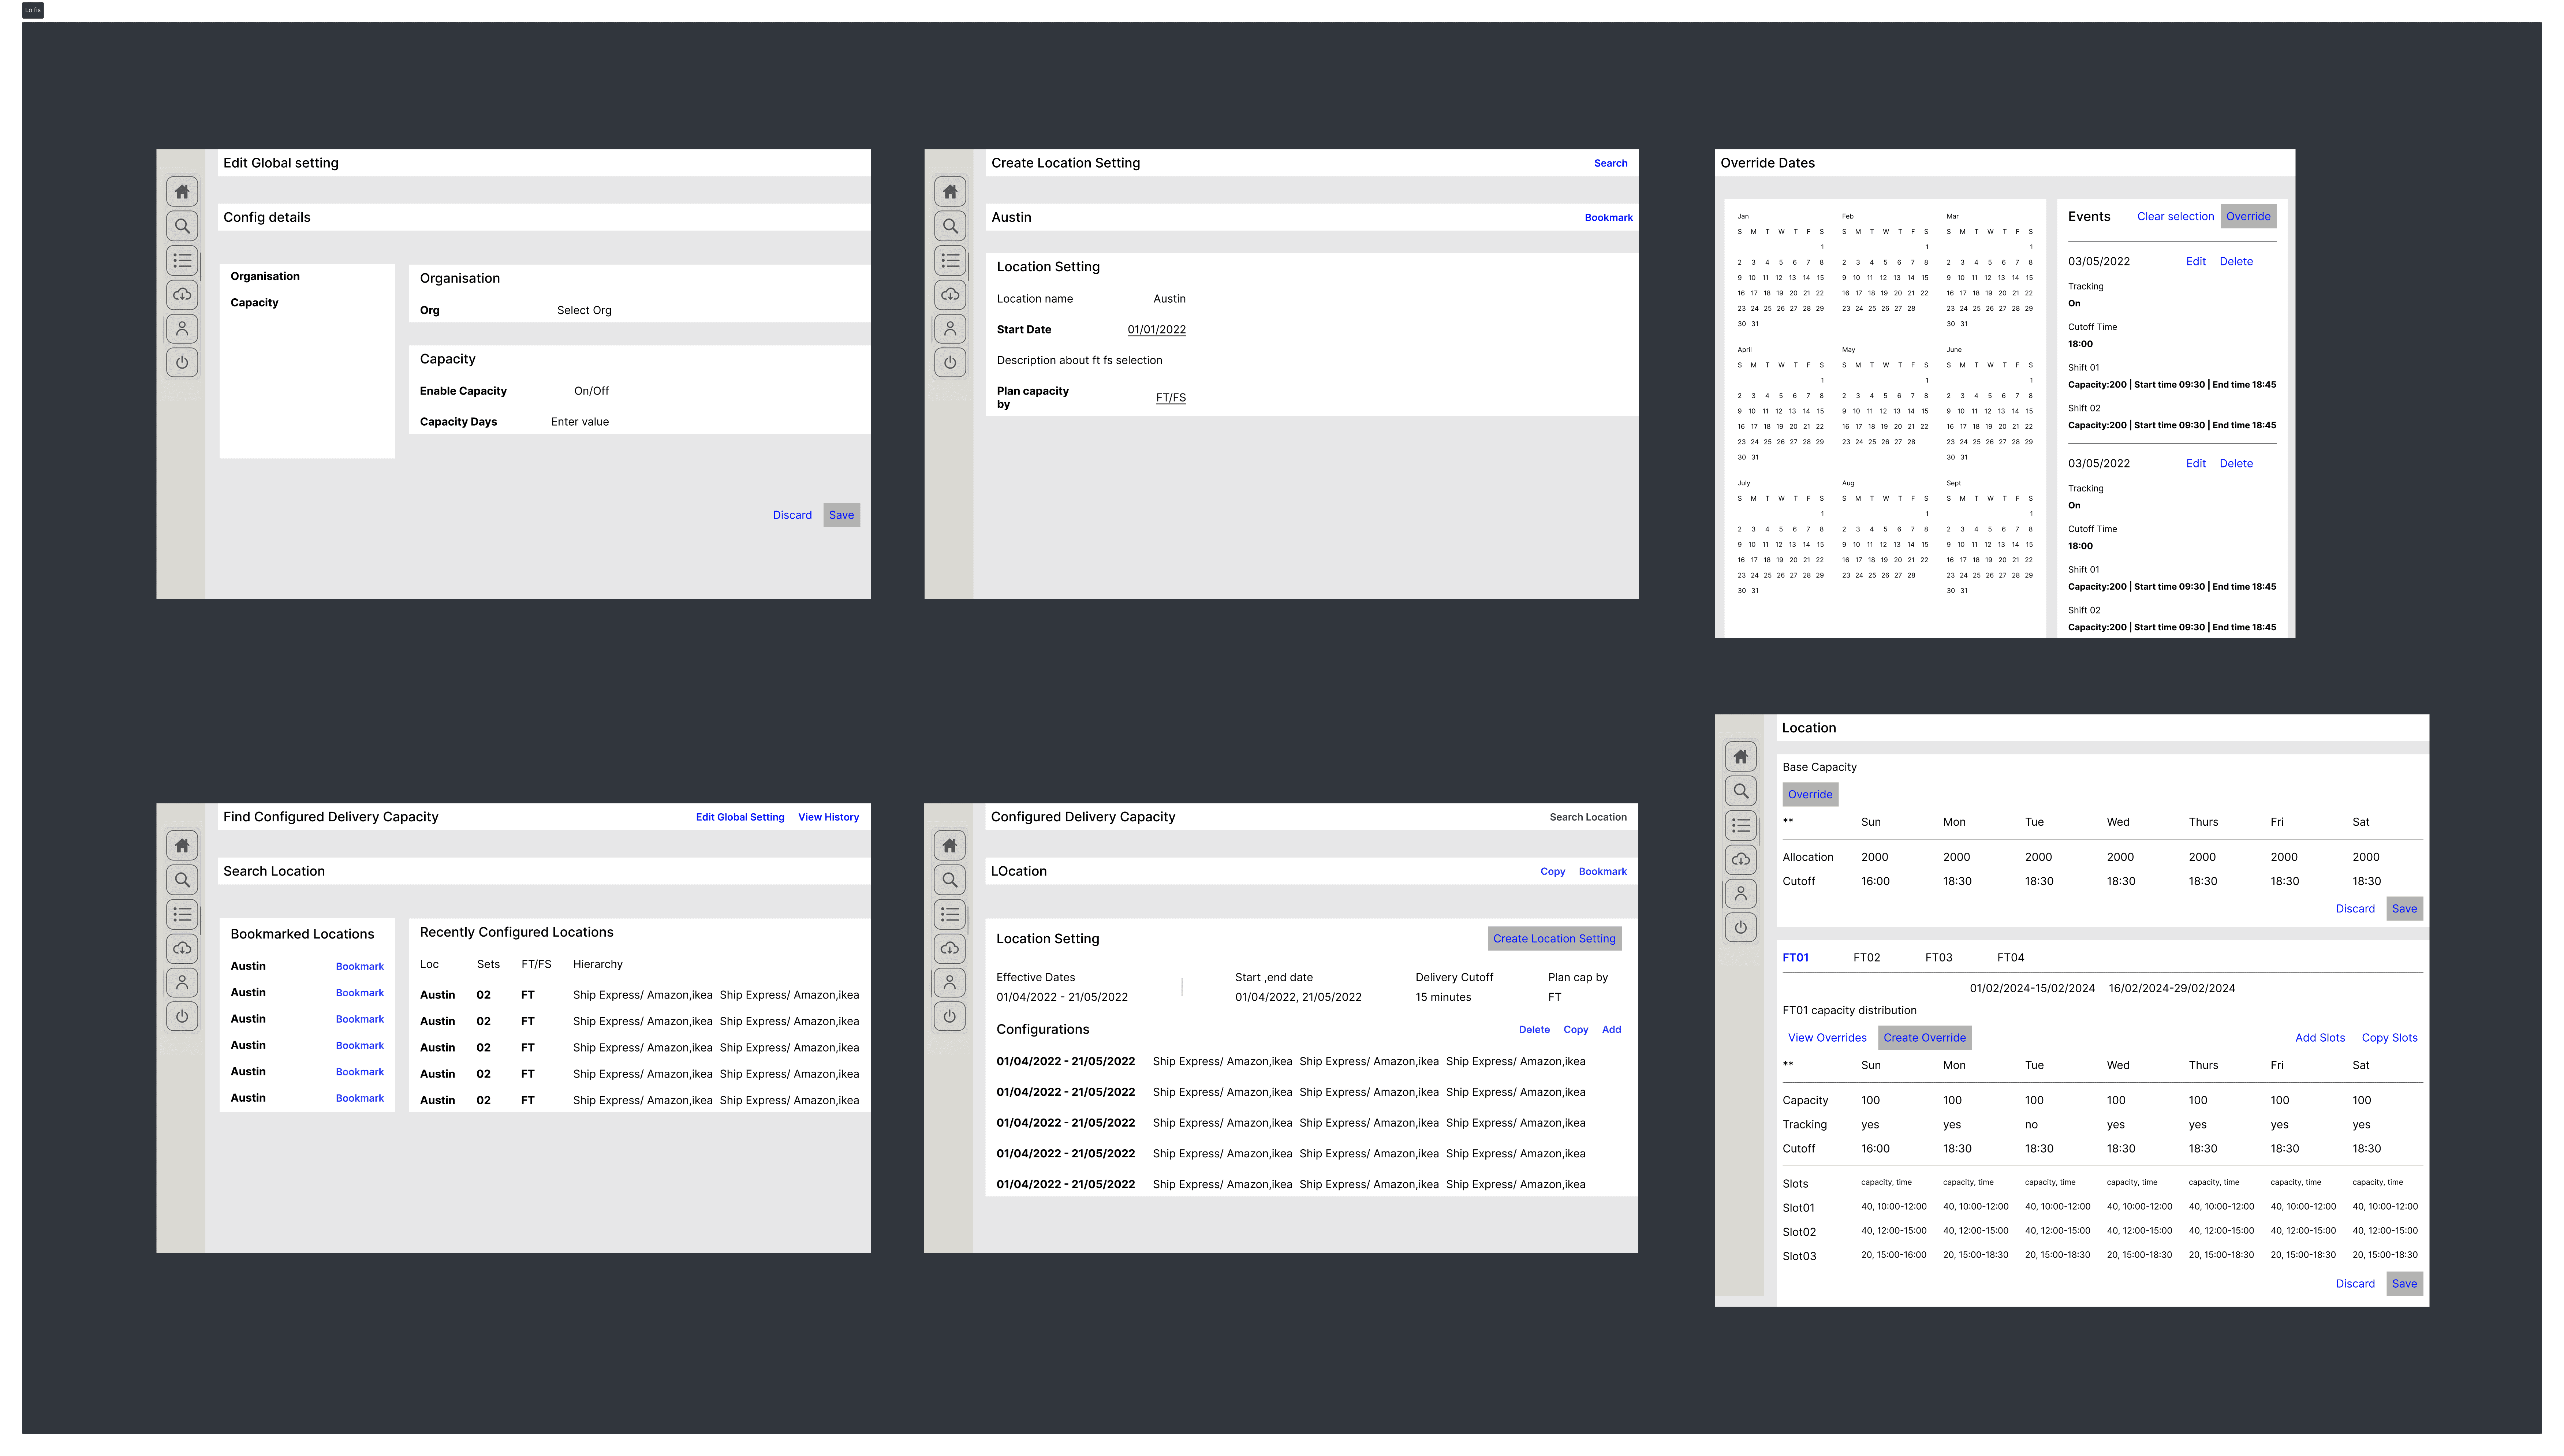
Task: Click list icon in Find Configured Delivery Capacity sidebar
Action: pyautogui.click(x=182, y=914)
